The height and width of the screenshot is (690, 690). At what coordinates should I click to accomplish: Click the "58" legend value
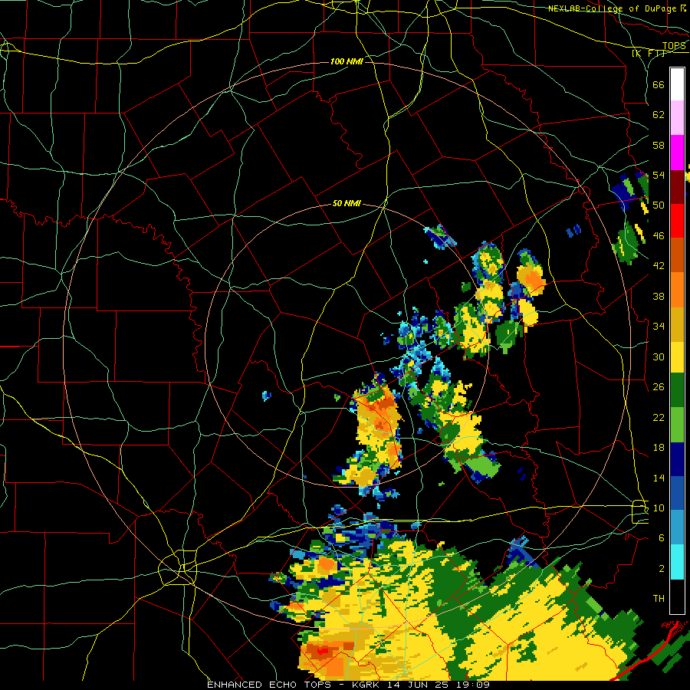point(659,145)
